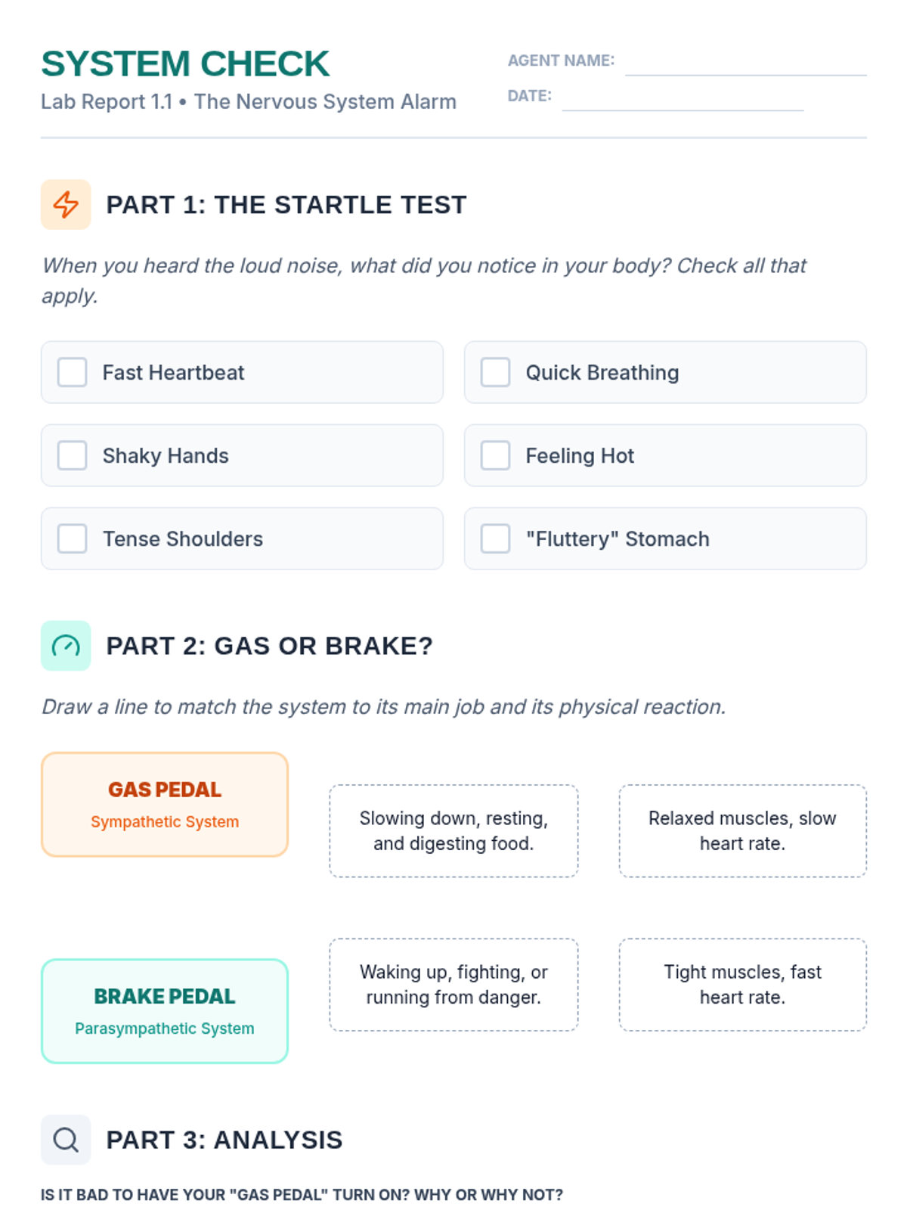Check the Quick Breathing checkbox
907x1210 pixels.
[496, 372]
